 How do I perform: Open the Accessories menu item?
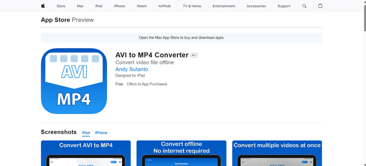pyautogui.click(x=256, y=6)
